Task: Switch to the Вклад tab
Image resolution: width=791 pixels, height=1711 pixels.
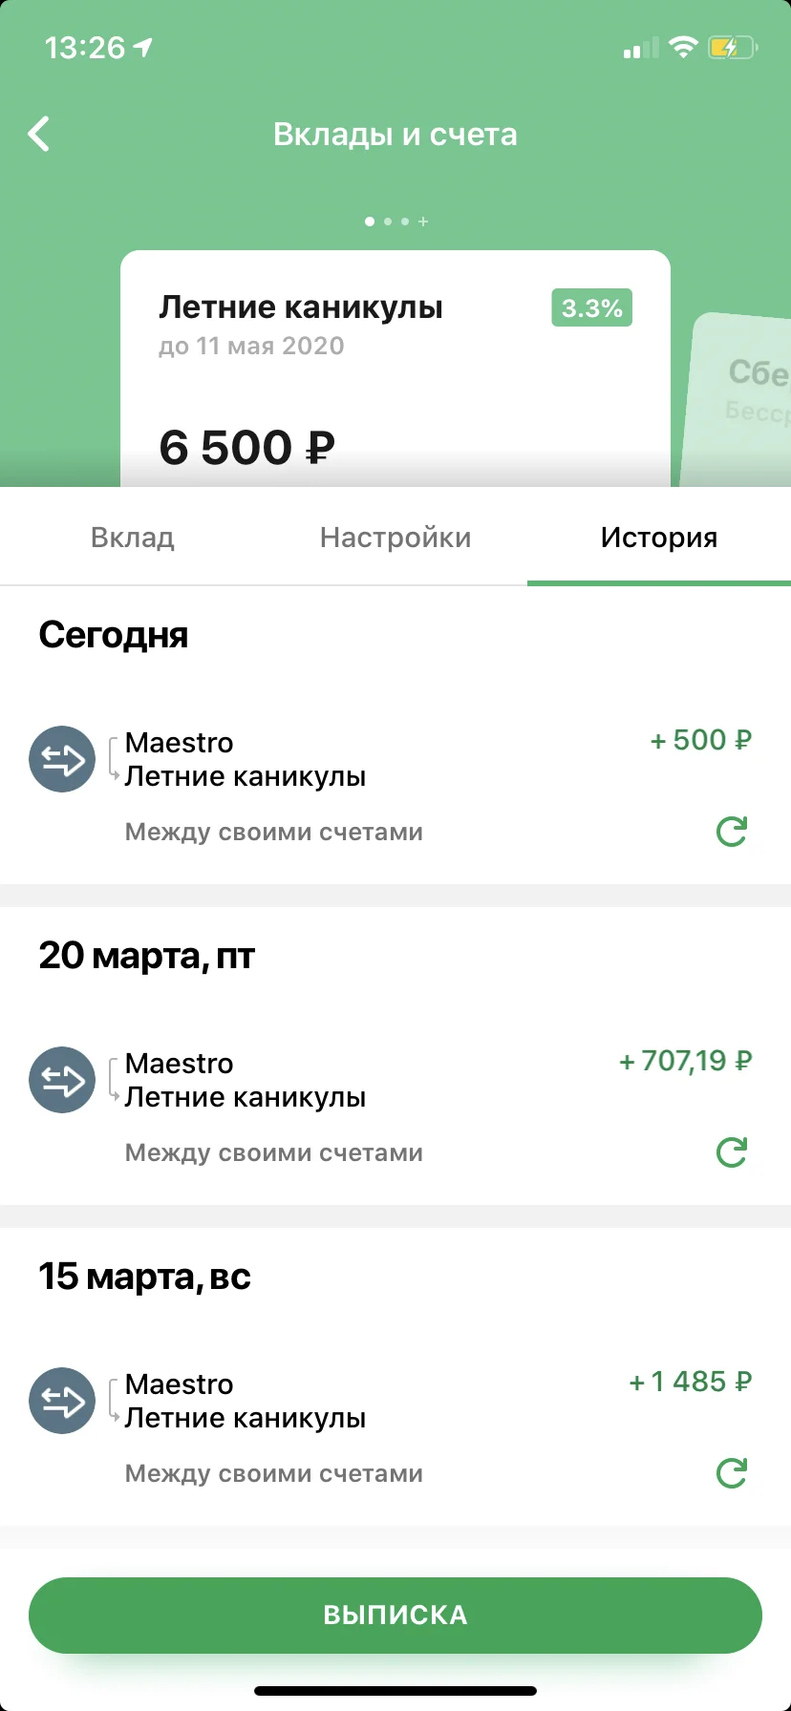Action: point(133,538)
